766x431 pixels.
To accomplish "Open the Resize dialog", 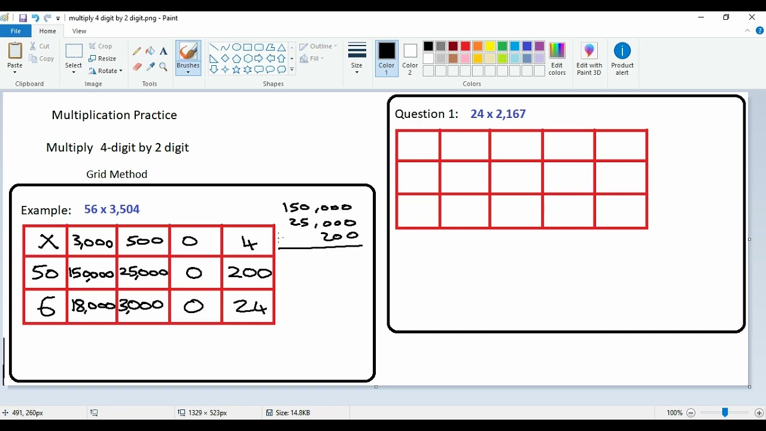I will pos(102,59).
